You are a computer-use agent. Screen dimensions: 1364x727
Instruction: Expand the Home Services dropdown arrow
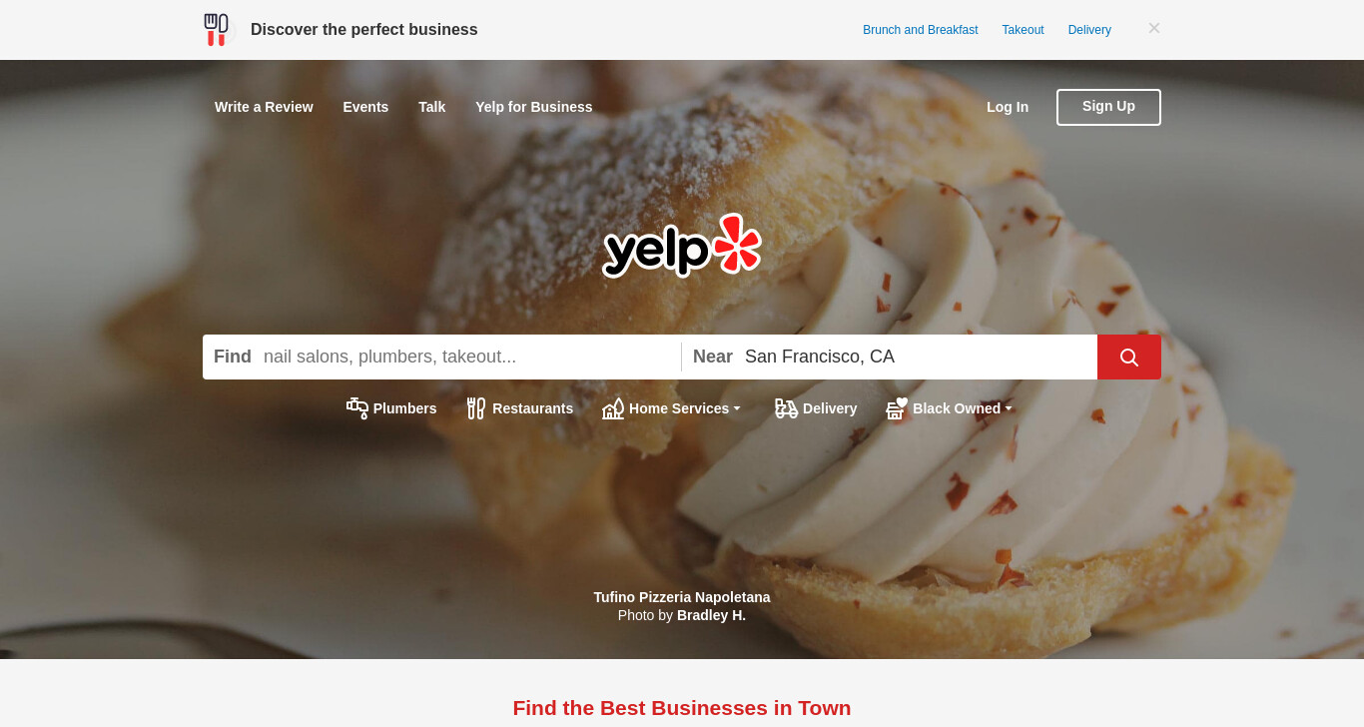[x=737, y=408]
